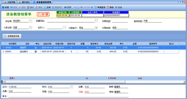The height and width of the screenshot is (99, 187).
Task: Click the 备注 remarks field
Action: [68, 96]
